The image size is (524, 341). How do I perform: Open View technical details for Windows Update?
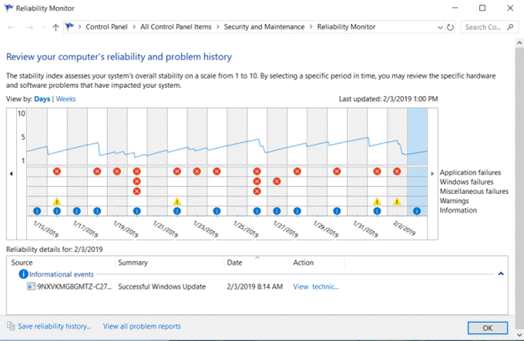[315, 286]
